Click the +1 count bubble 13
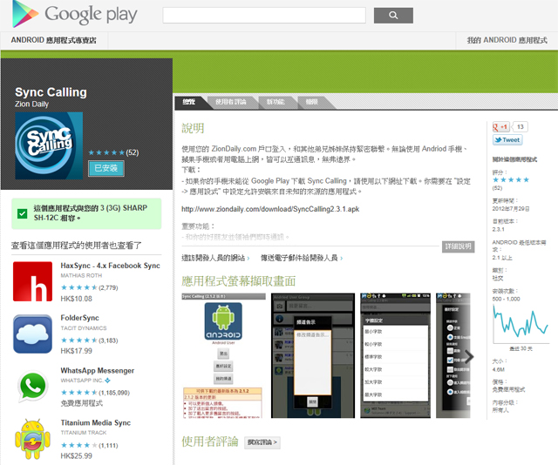Screen dimensions: 558x465 coord(521,127)
